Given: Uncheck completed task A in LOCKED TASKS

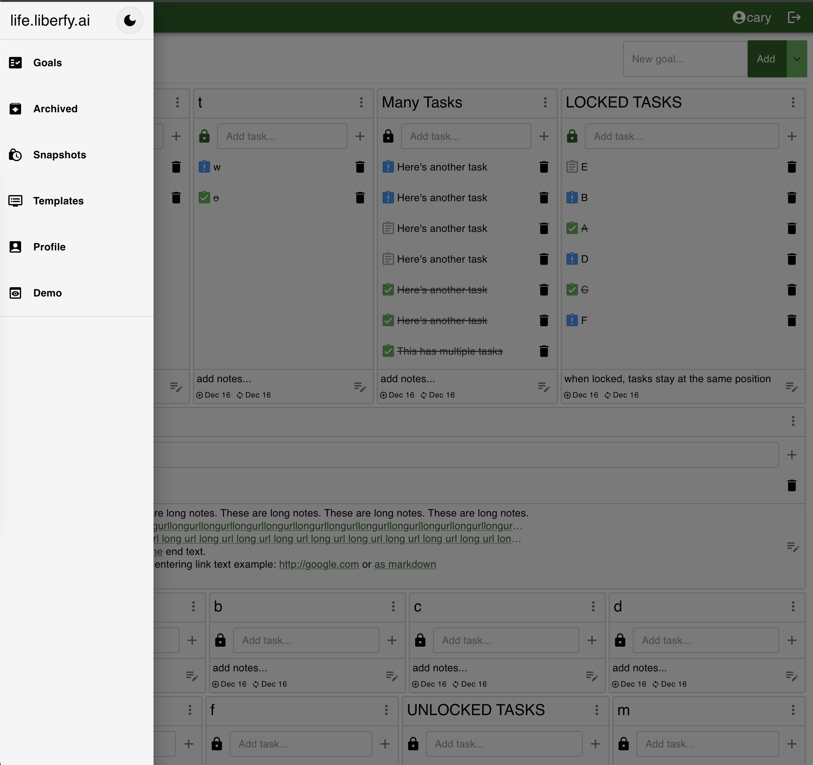Looking at the screenshot, I should pyautogui.click(x=572, y=228).
